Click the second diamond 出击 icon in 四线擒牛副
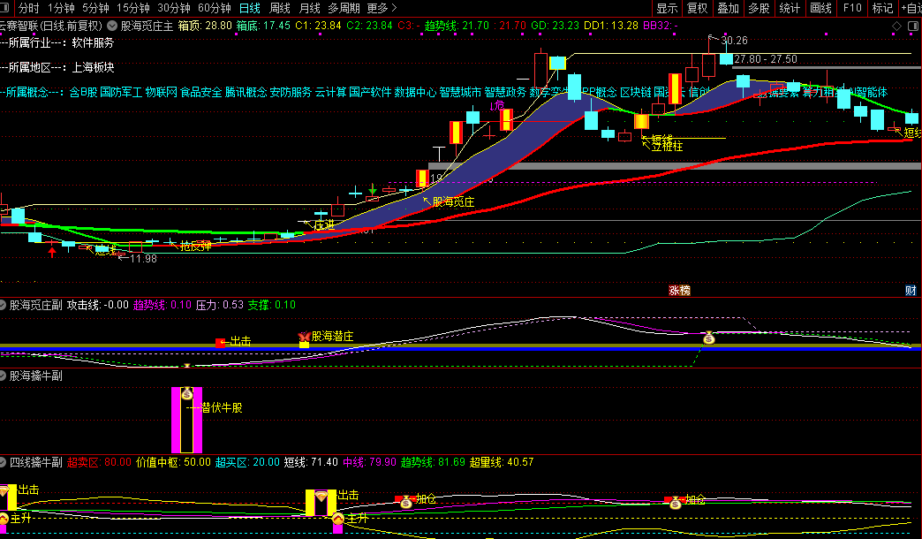 click(x=321, y=497)
